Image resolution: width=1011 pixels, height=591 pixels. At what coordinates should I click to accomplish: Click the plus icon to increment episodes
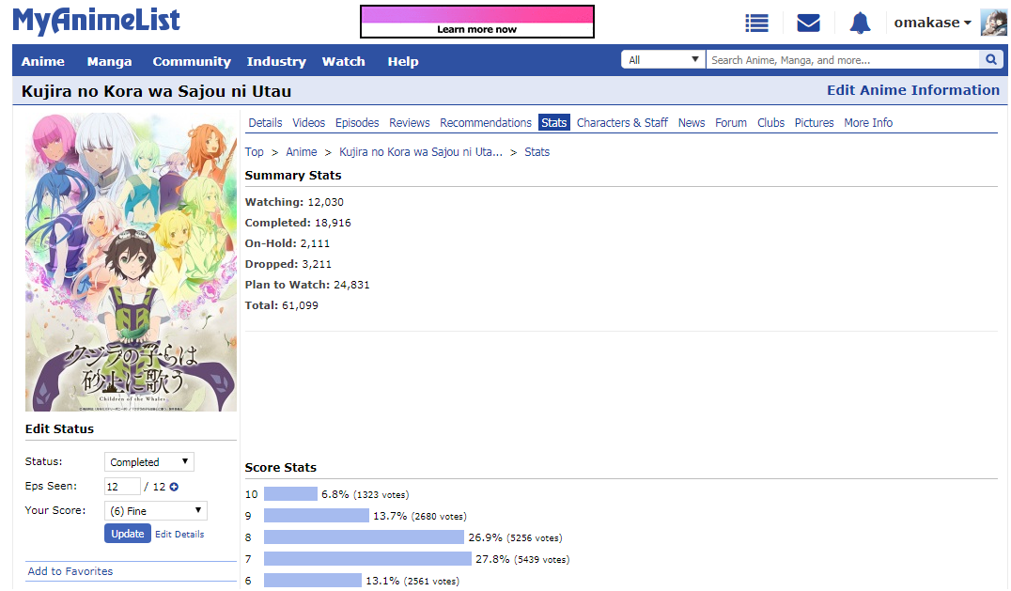pyautogui.click(x=174, y=488)
